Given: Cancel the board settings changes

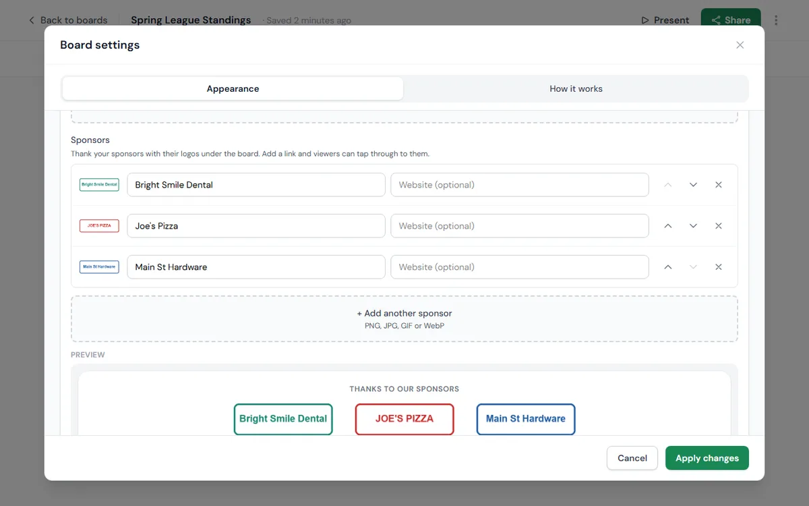Looking at the screenshot, I should click(632, 458).
